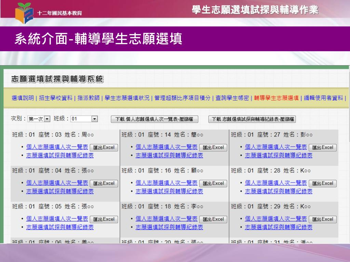Open 個人志願選填人次一覽表 for seat 05

coord(57,219)
